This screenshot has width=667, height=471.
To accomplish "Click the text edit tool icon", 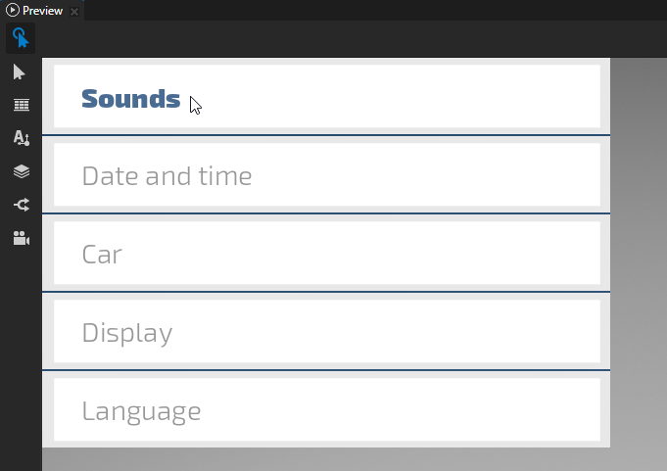I will (x=21, y=138).
